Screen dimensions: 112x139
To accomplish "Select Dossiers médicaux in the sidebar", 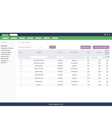I will (x=6, y=50).
